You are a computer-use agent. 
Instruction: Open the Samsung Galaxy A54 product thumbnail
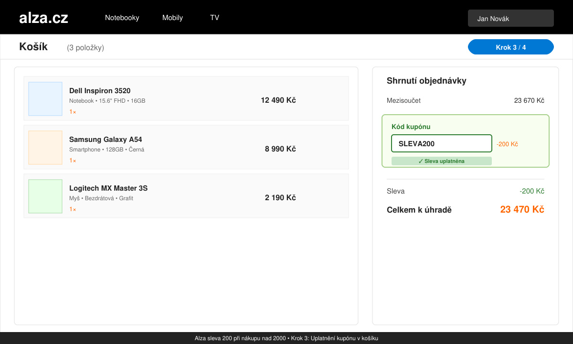pos(45,148)
